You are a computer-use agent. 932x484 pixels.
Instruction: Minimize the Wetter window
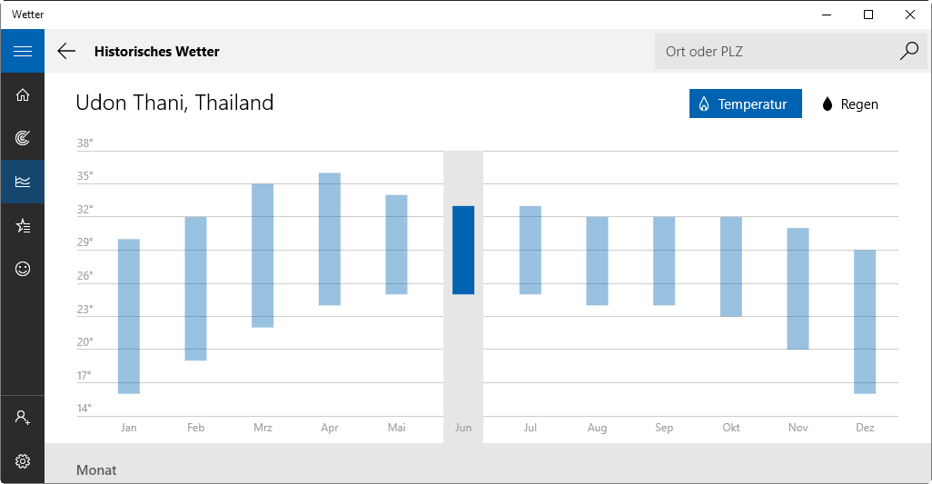(x=827, y=15)
